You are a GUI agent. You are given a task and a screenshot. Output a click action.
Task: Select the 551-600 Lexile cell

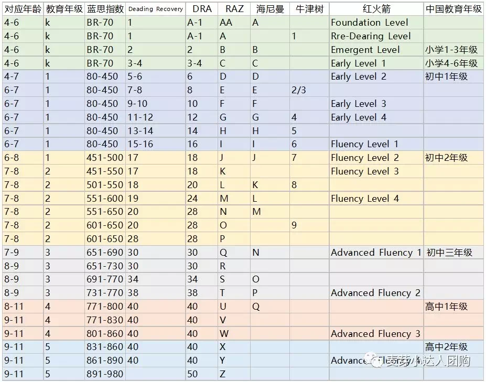coord(105,198)
